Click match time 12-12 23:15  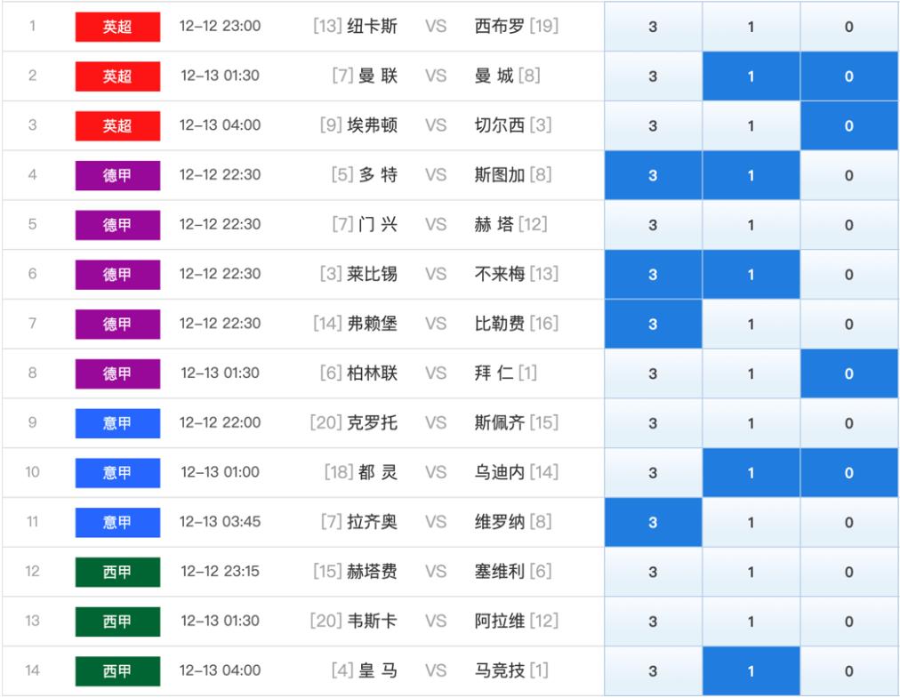click(x=220, y=571)
